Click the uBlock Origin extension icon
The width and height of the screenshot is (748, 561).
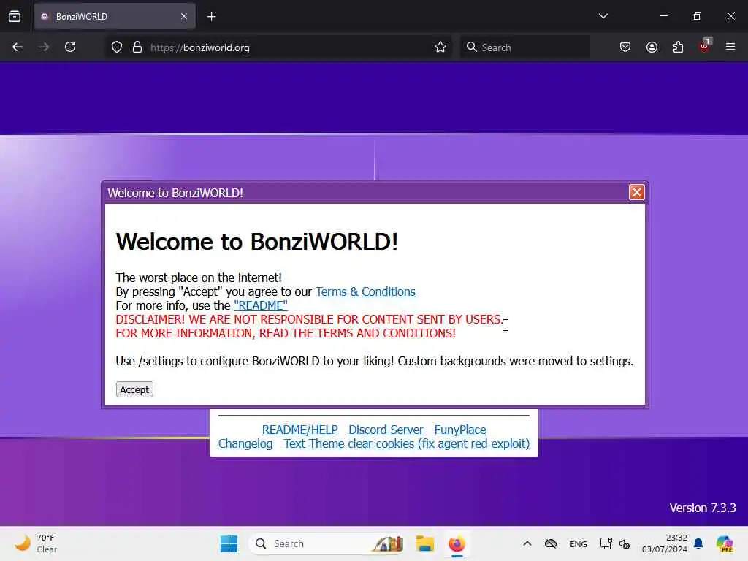[x=705, y=46]
